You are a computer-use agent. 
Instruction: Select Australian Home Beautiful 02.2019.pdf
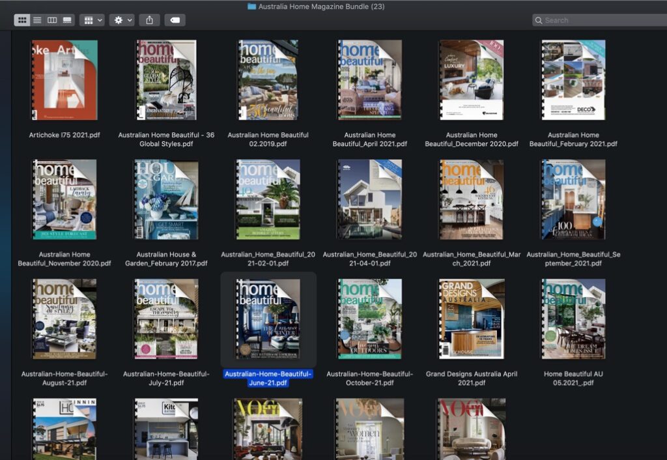267,80
